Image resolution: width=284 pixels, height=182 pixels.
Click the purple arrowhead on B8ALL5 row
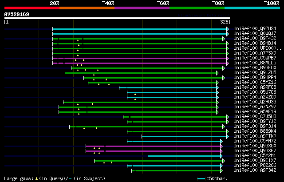228,63
